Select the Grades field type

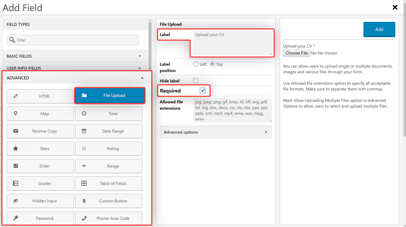point(40,183)
